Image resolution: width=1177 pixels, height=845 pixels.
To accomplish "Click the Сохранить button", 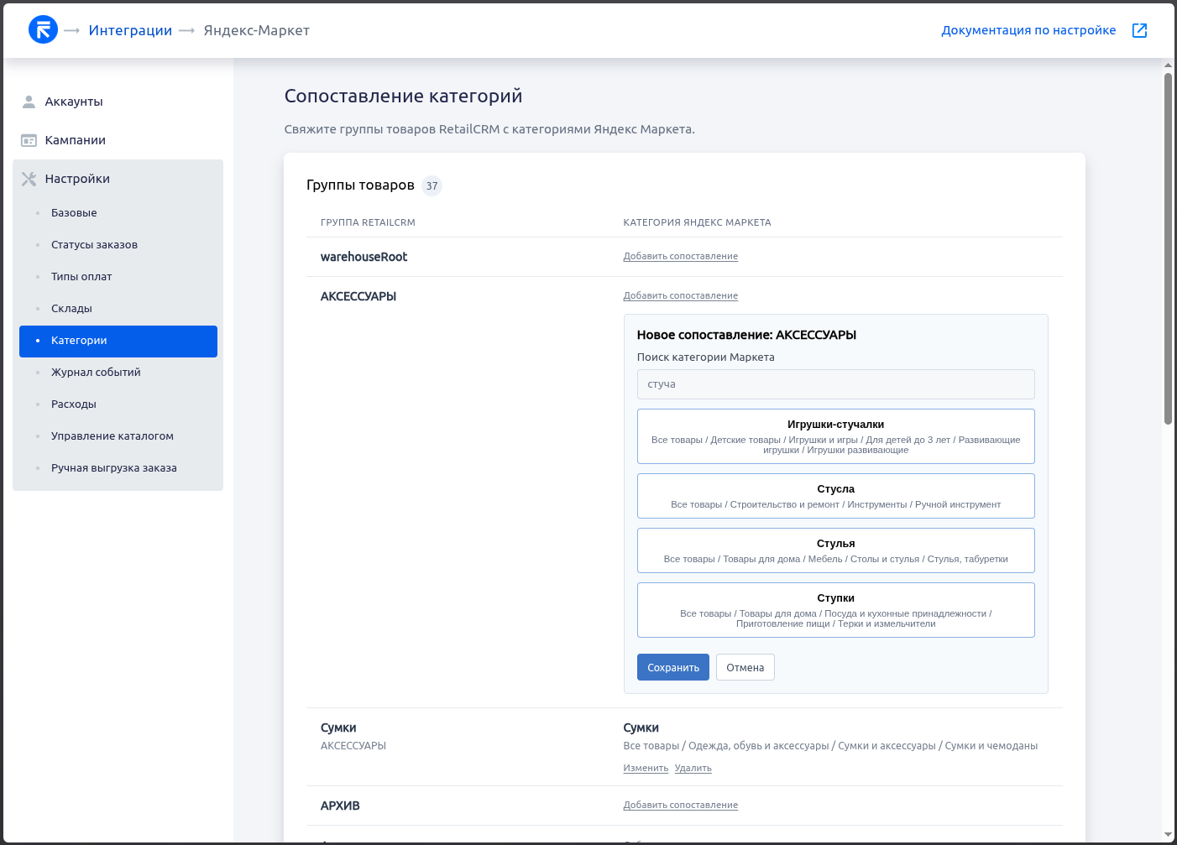I will coord(673,667).
